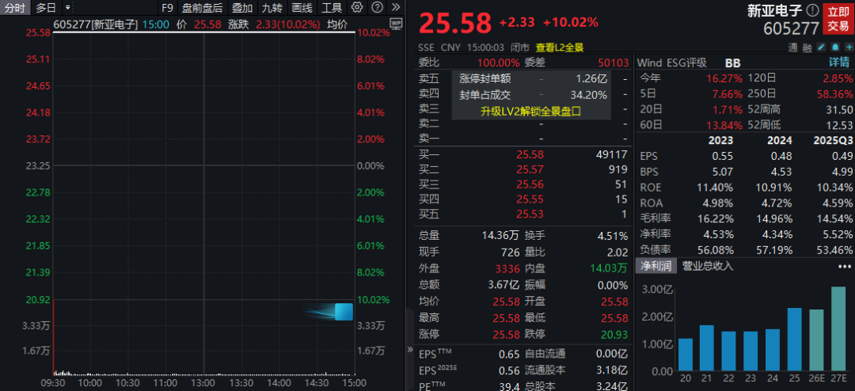Screen dimensions: 855x391
Task: Click the 买五 price 25.53
Action: pyautogui.click(x=530, y=214)
